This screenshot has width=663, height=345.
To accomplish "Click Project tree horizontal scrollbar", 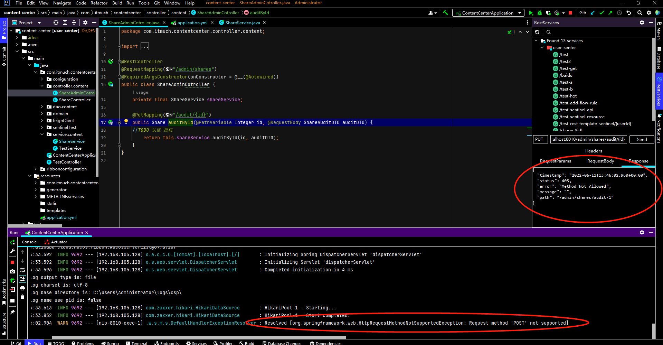I will point(35,226).
